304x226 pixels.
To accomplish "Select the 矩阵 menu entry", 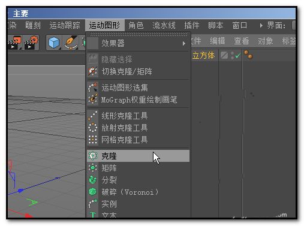I will click(138, 168).
